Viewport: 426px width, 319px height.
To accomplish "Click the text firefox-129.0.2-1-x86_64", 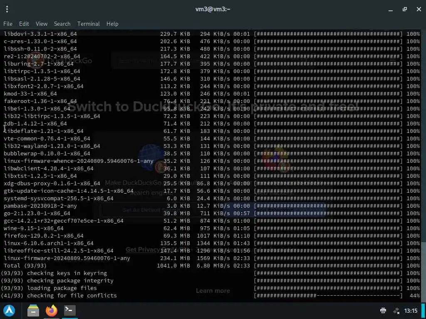I will (x=43, y=236).
